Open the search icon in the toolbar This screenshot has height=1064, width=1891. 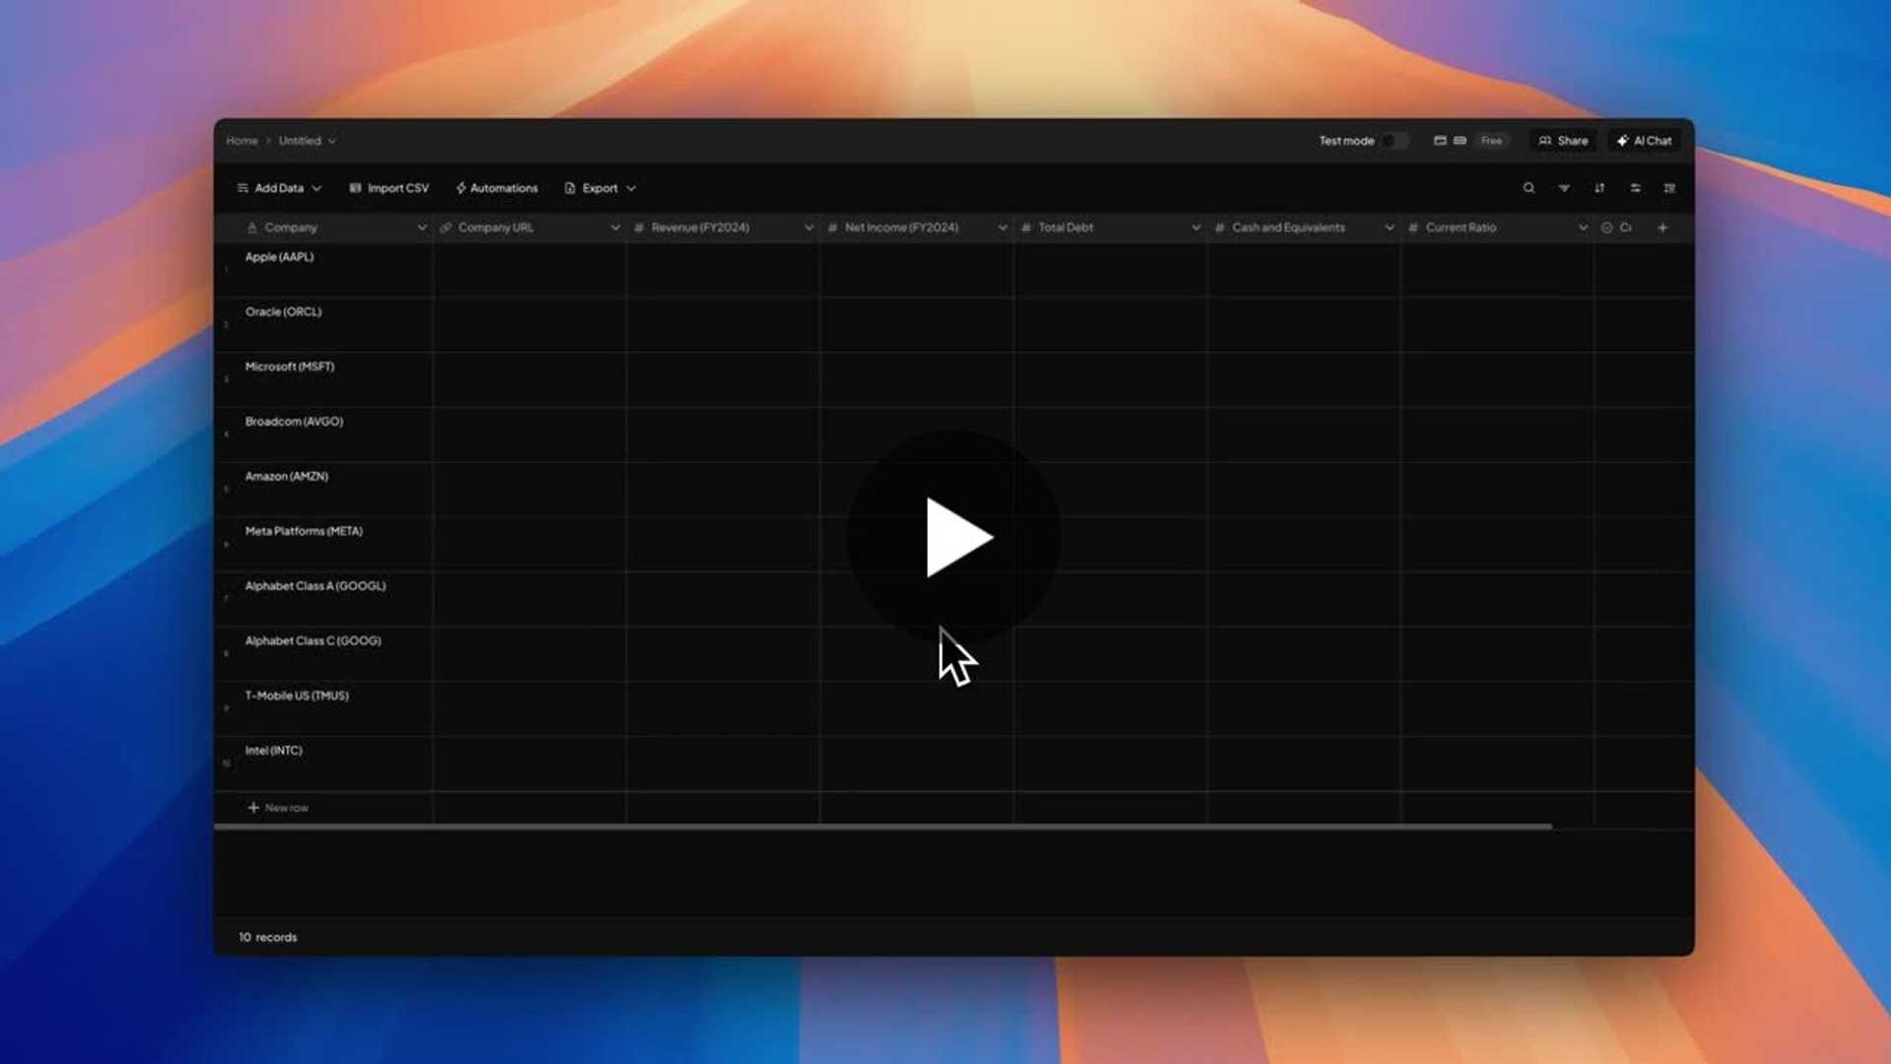tap(1529, 187)
